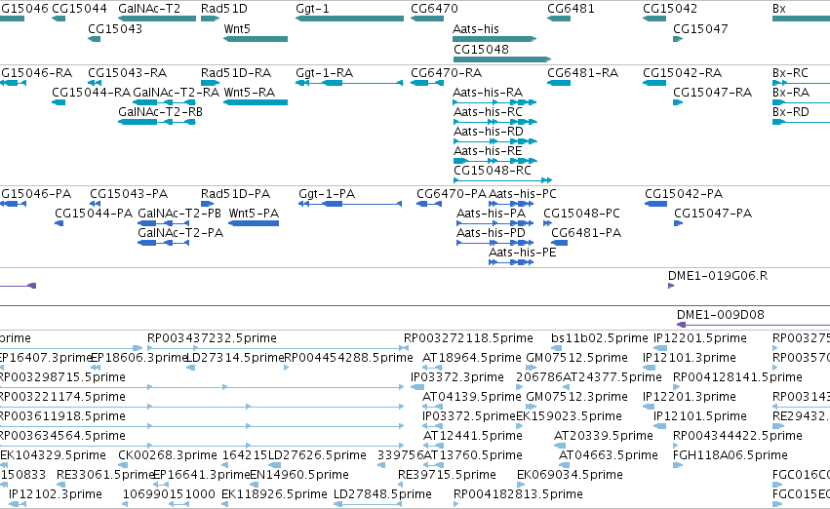Open the CG15048-PC protein feature
830x509 pixels.
[x=547, y=223]
